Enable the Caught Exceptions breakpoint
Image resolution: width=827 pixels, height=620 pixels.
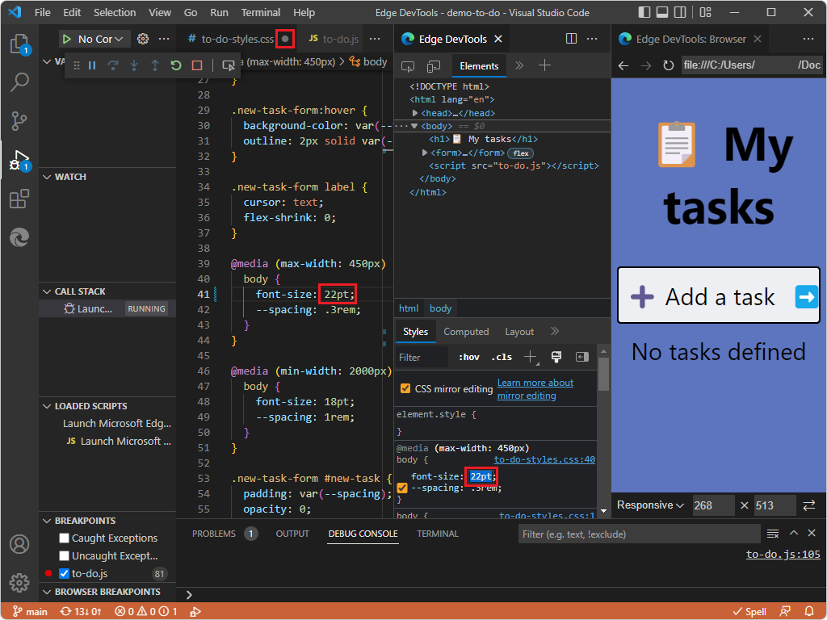coord(62,538)
